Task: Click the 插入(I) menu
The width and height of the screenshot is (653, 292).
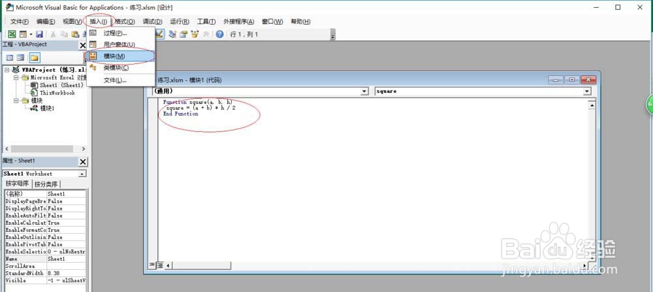Action: 99,22
